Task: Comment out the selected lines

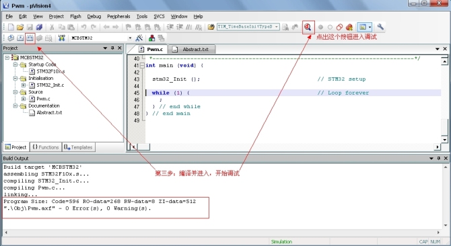Action: [x=189, y=27]
